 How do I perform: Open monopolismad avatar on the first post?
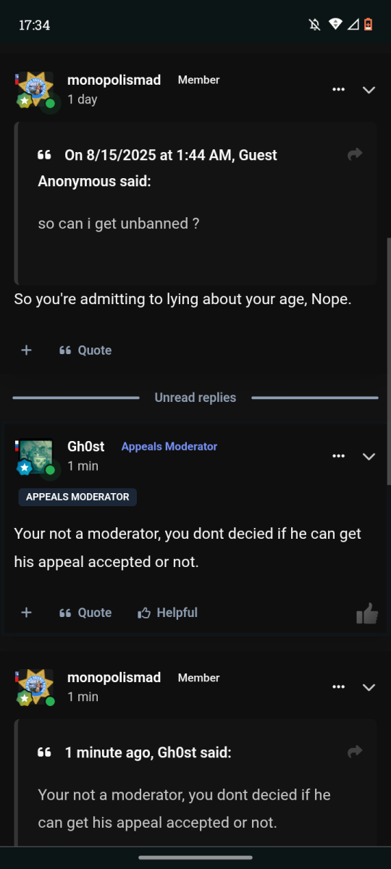click(x=35, y=91)
